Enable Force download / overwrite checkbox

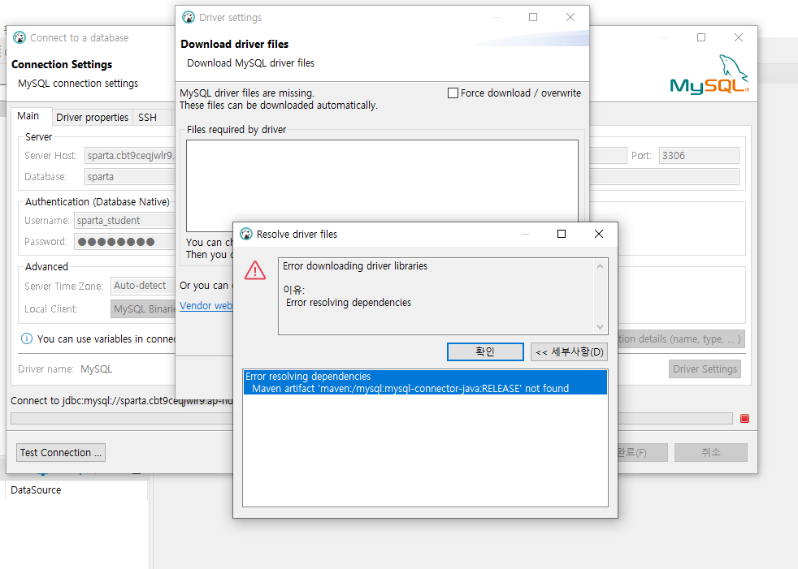pyautogui.click(x=453, y=93)
